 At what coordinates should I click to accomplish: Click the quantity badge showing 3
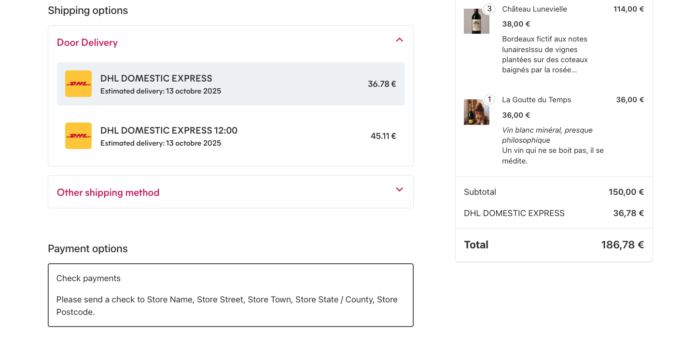click(x=489, y=9)
